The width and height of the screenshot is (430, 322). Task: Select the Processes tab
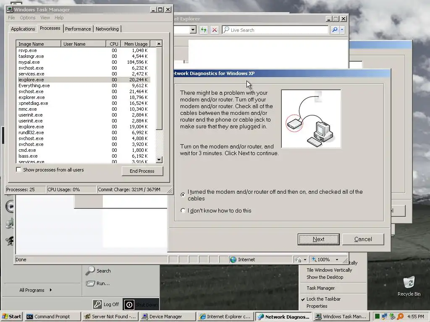[50, 28]
